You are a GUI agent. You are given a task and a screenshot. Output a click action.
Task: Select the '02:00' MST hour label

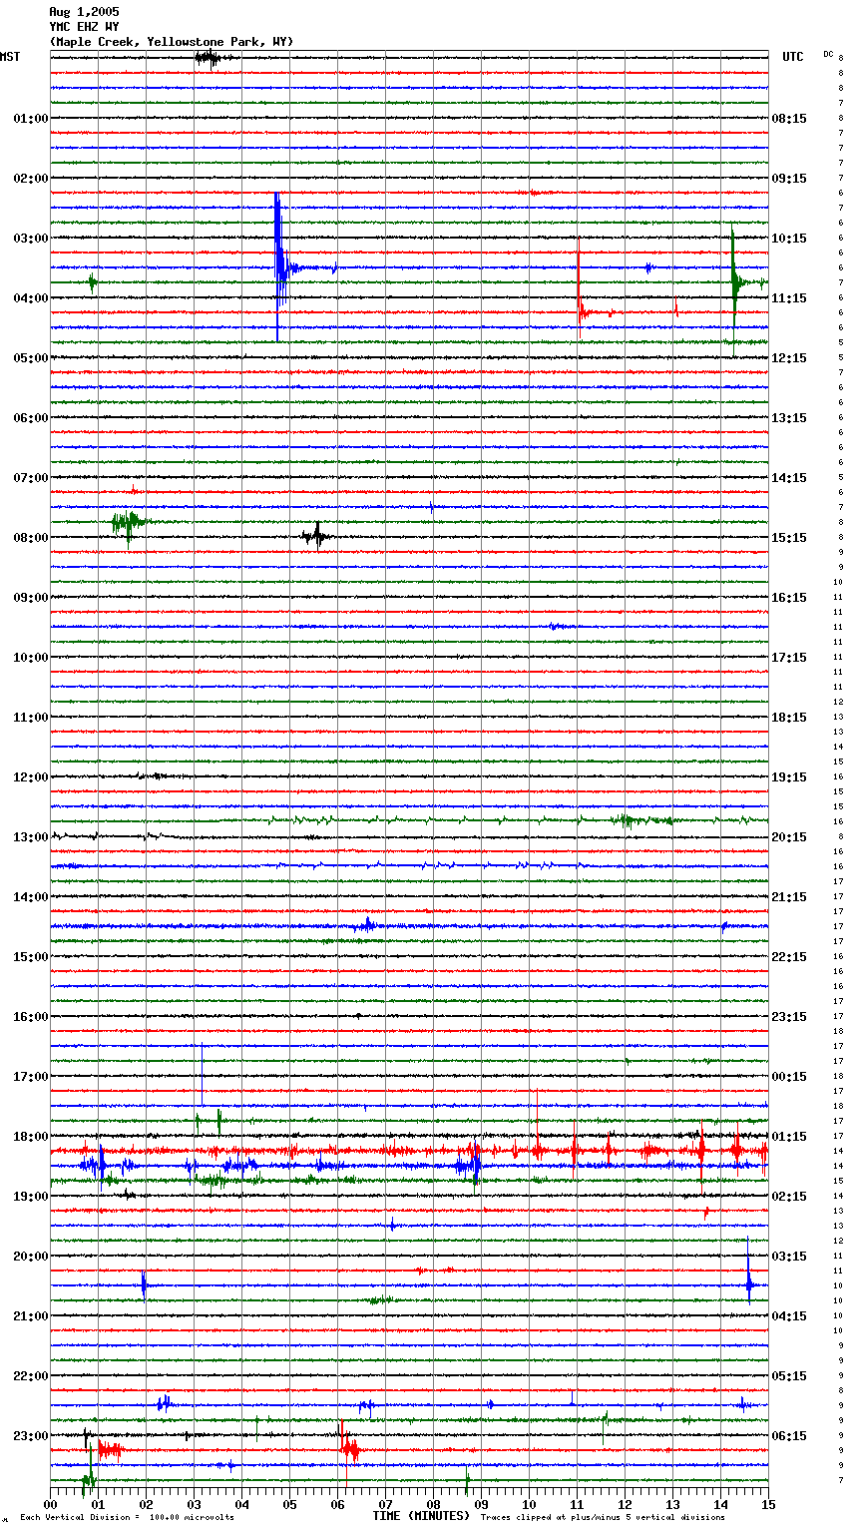31,179
